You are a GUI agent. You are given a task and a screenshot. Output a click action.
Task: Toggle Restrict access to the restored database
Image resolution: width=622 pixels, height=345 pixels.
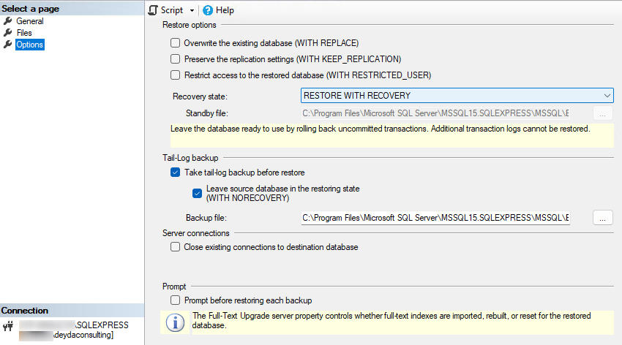coord(175,75)
